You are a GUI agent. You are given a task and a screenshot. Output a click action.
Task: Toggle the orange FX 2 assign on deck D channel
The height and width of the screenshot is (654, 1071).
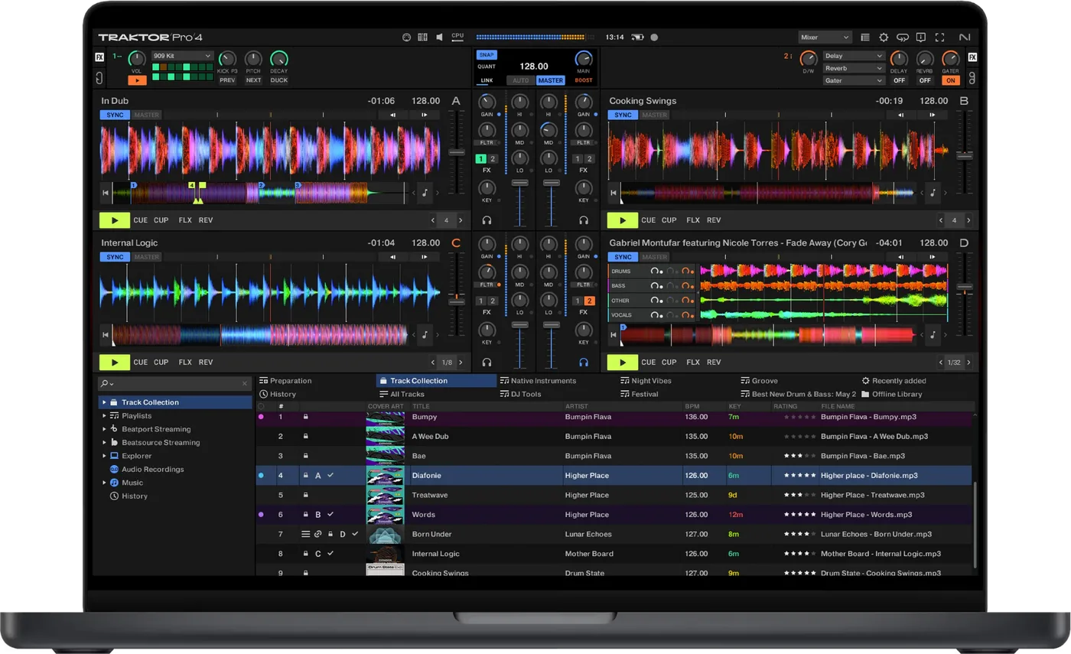tap(589, 301)
